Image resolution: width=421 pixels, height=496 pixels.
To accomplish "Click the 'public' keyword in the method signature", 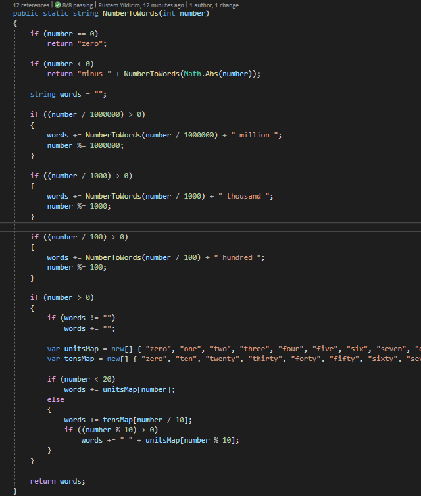I will click(x=26, y=13).
